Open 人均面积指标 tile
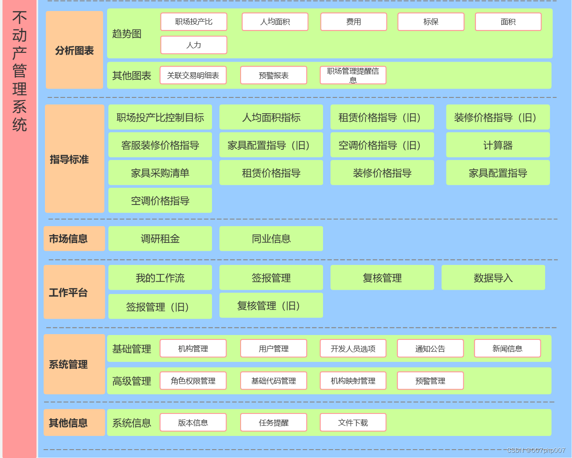572x458 pixels. pos(271,117)
